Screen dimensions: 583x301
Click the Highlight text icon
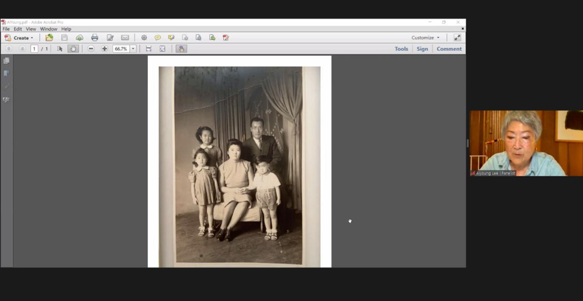coord(171,38)
